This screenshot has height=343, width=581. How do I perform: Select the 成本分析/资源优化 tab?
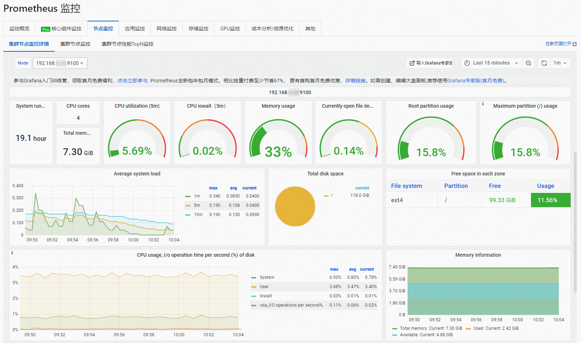pyautogui.click(x=272, y=29)
